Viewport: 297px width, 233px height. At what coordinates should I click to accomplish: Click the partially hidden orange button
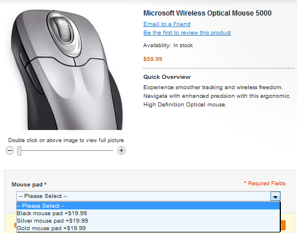283,226
